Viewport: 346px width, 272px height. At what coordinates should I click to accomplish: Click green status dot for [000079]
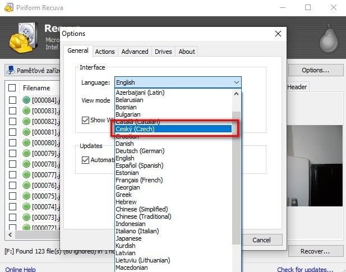(26, 153)
